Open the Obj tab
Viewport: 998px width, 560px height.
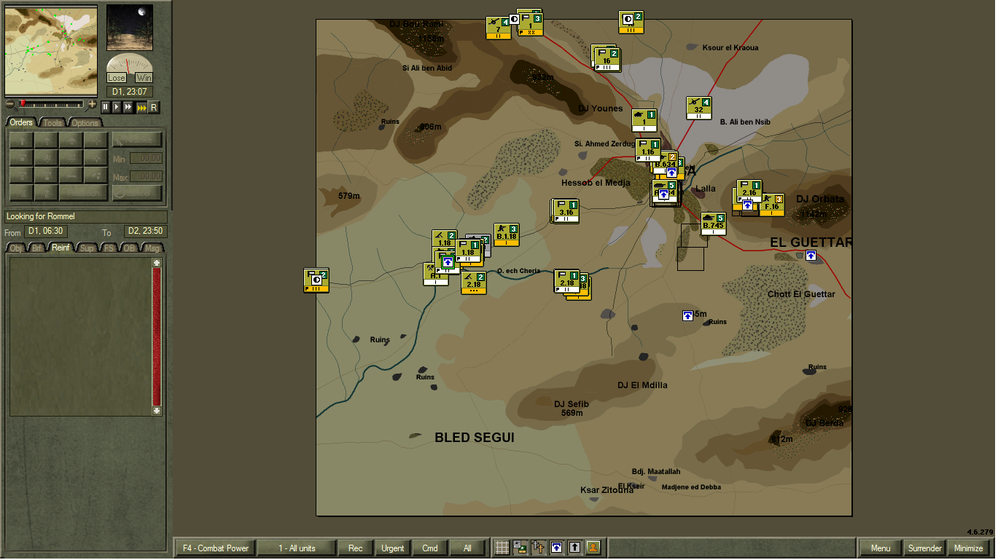15,248
